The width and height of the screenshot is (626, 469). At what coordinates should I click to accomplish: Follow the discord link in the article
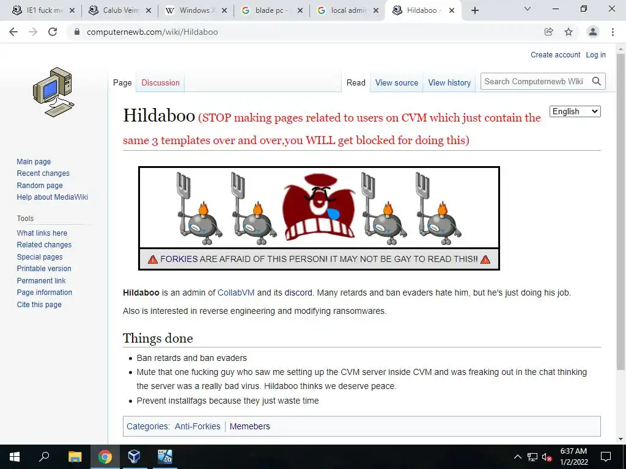(x=298, y=293)
